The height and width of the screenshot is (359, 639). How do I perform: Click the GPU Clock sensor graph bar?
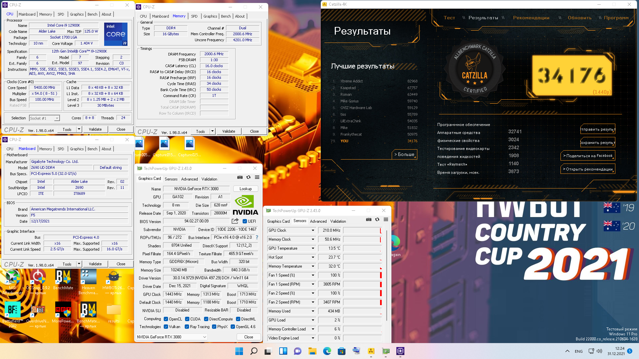click(362, 230)
